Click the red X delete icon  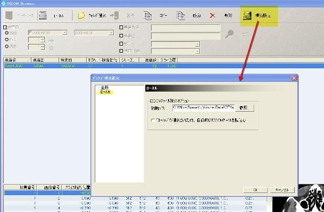pos(212,16)
